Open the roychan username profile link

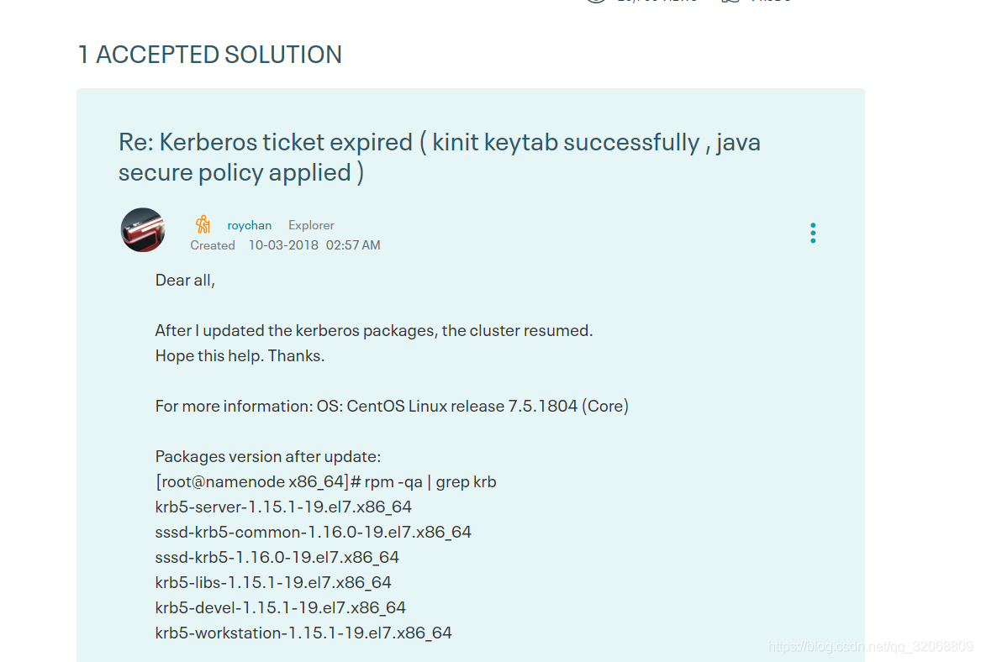tap(250, 225)
